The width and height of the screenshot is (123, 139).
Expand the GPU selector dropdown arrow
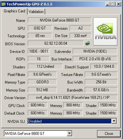(x=70, y=133)
